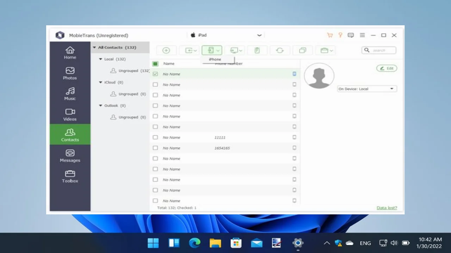This screenshot has width=451, height=253.
Task: Click the device icon on the checked row
Action: click(x=294, y=74)
